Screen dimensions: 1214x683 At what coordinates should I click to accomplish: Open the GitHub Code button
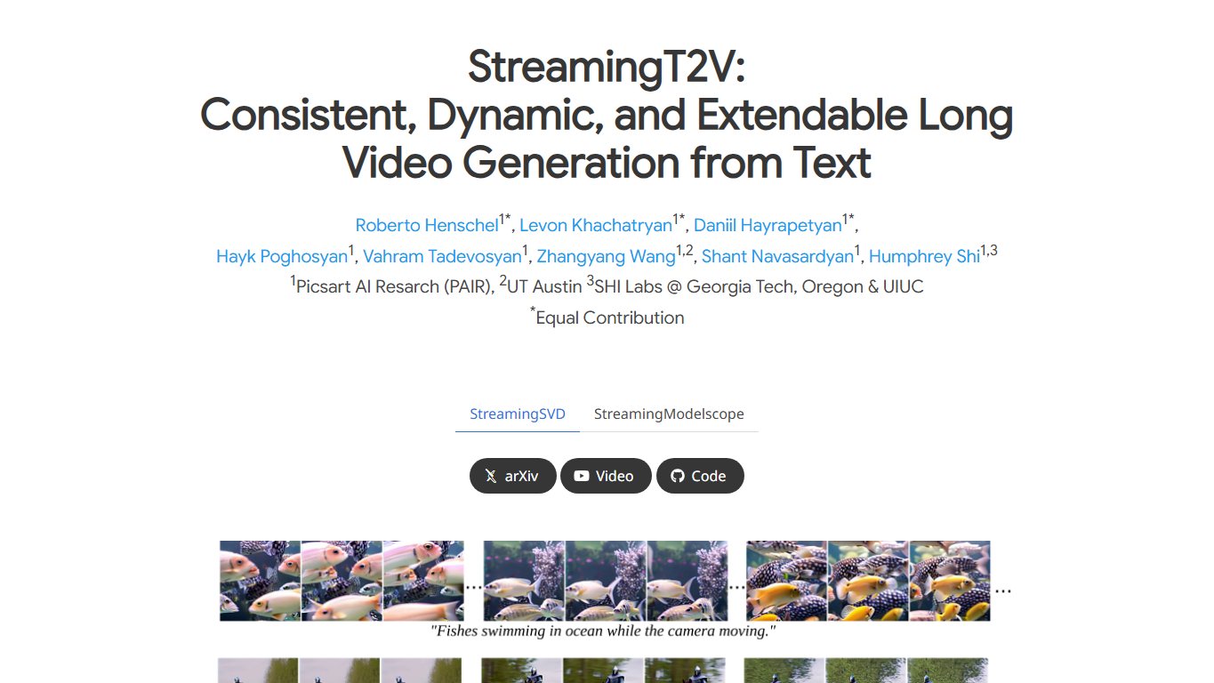tap(700, 476)
